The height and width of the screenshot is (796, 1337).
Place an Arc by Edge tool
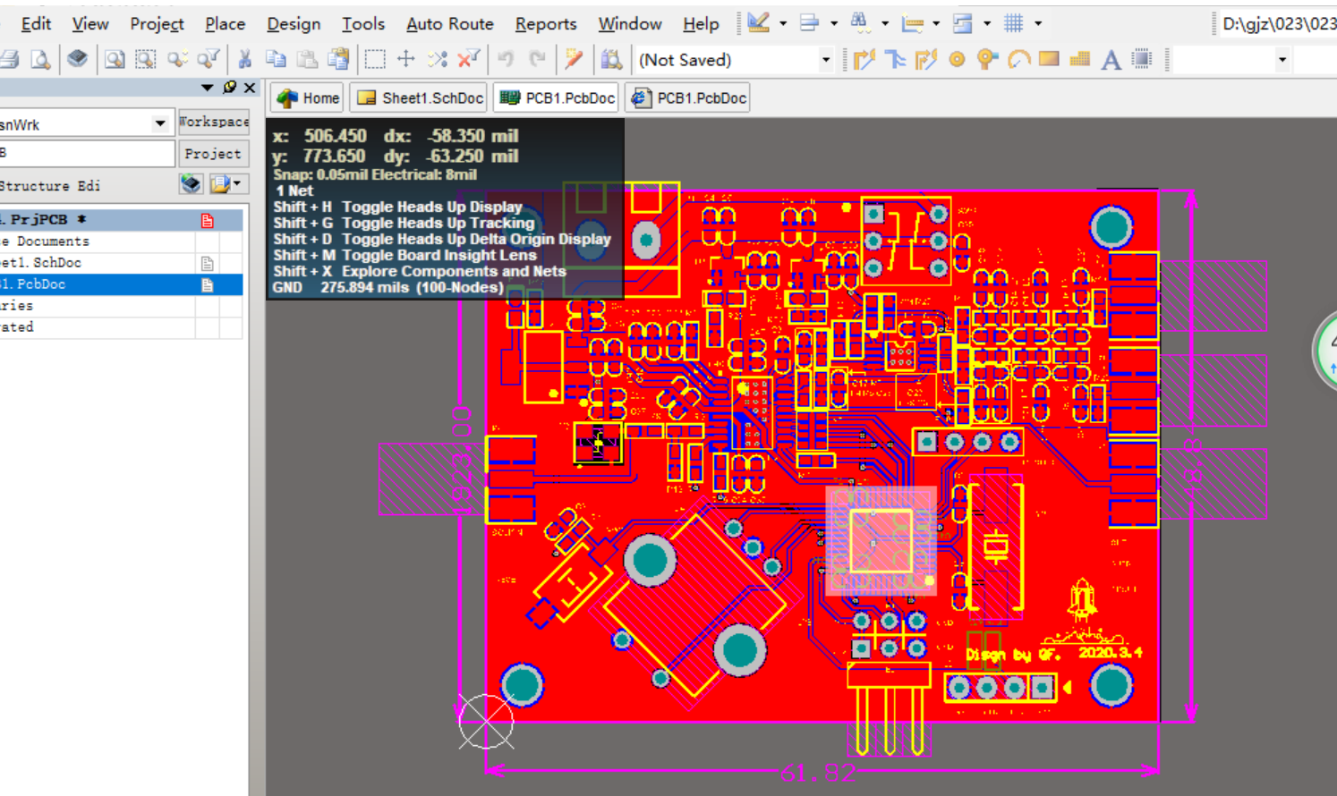click(x=1018, y=60)
